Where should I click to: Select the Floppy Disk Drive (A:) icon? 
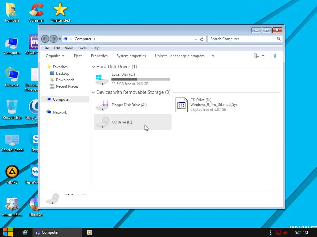click(x=102, y=105)
